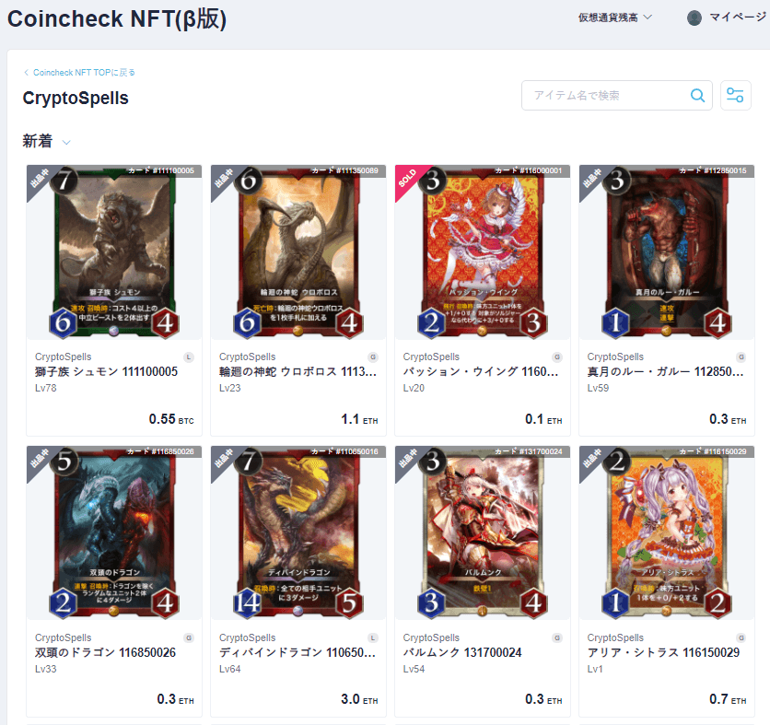This screenshot has height=725, width=770.
Task: Expand the 仮想通貨残高 dropdown
Action: (x=615, y=18)
